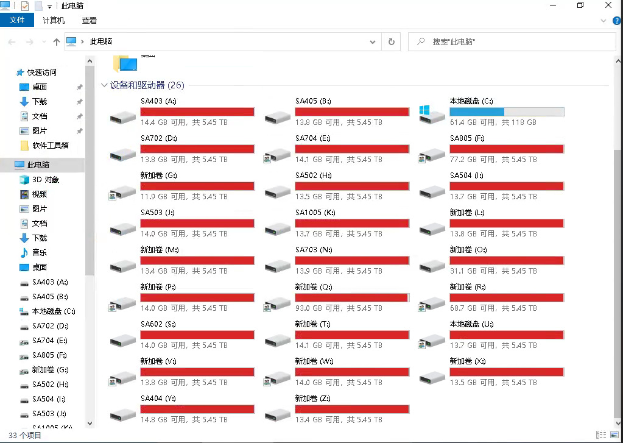Open the 计算机 ribbon tab
The image size is (623, 443).
point(54,20)
